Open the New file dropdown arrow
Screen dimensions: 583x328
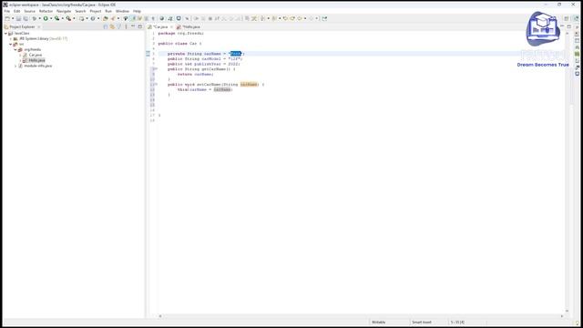tap(13, 18)
